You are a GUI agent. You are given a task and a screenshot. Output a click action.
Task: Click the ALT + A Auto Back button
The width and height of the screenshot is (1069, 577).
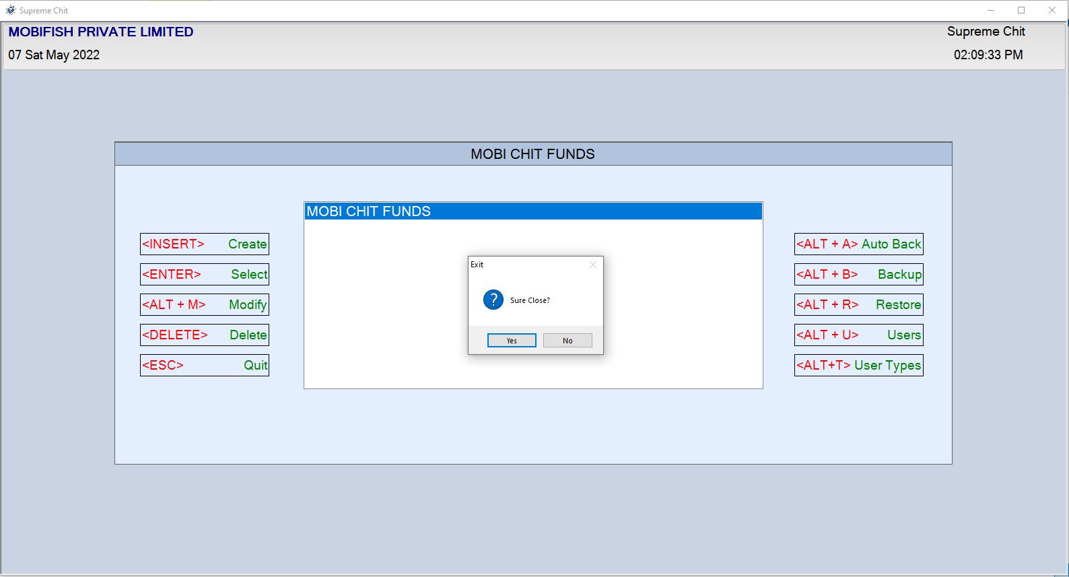[859, 244]
